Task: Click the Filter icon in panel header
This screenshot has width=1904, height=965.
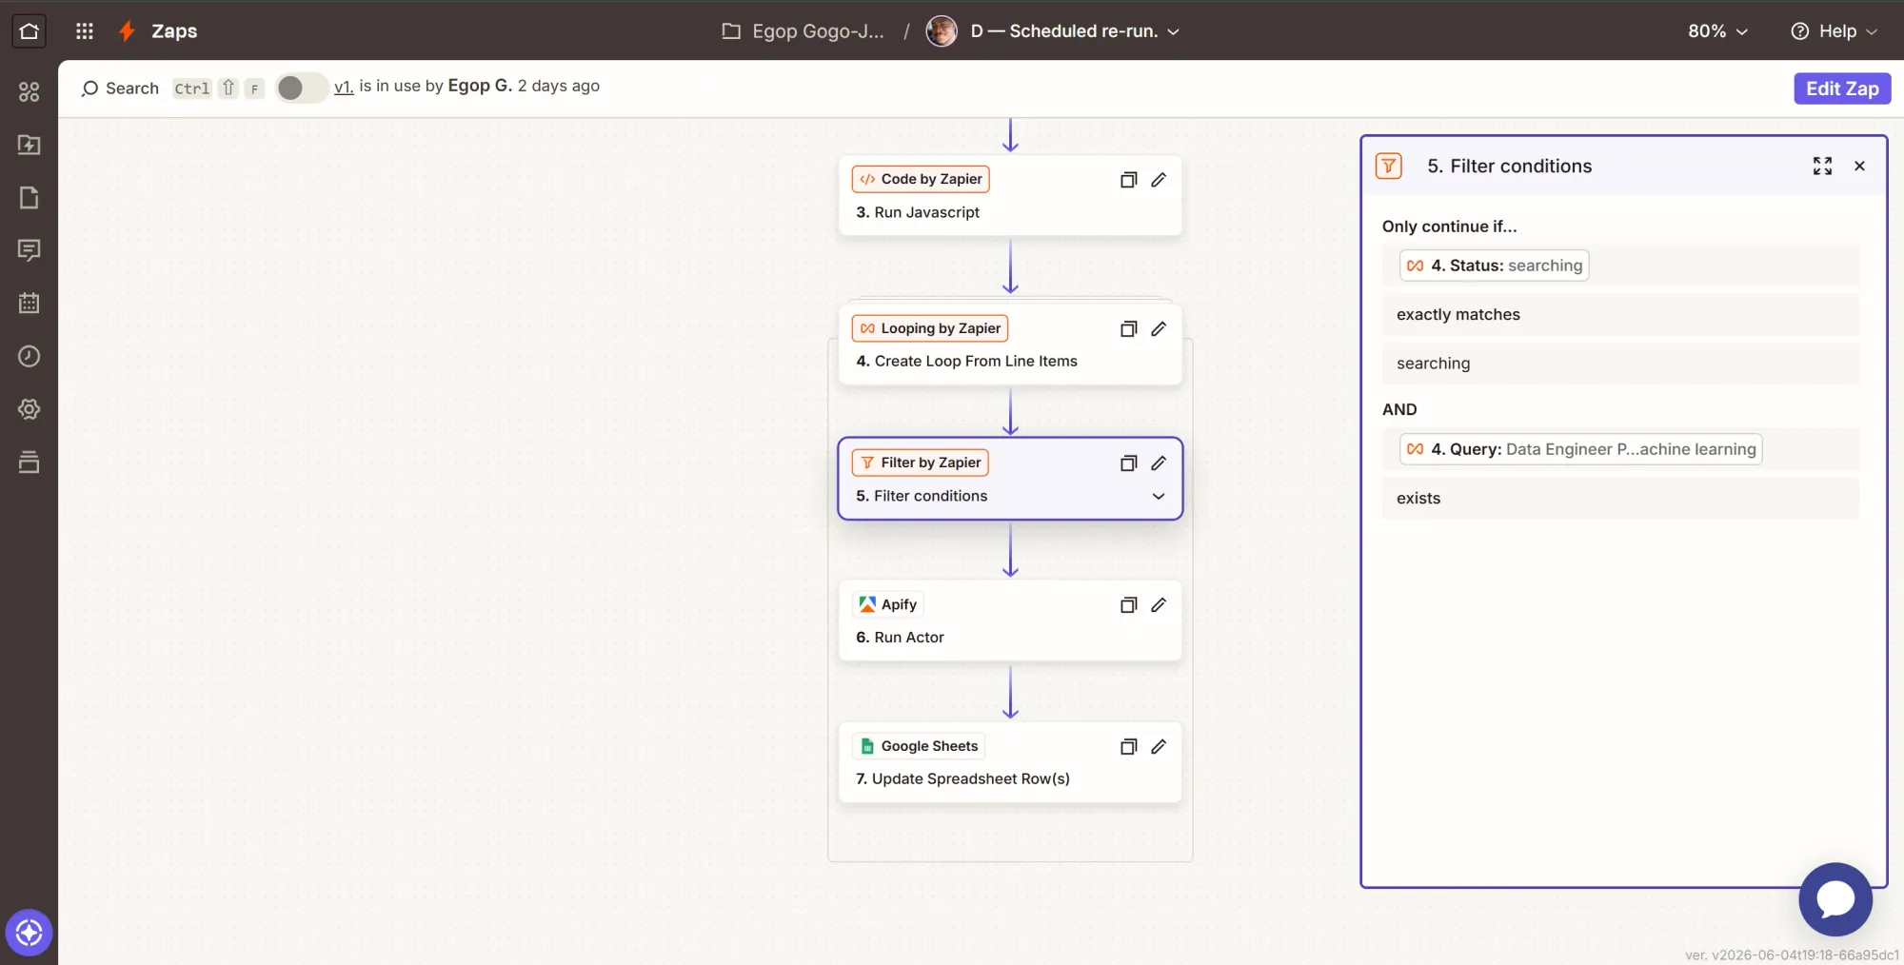Action: 1389,167
